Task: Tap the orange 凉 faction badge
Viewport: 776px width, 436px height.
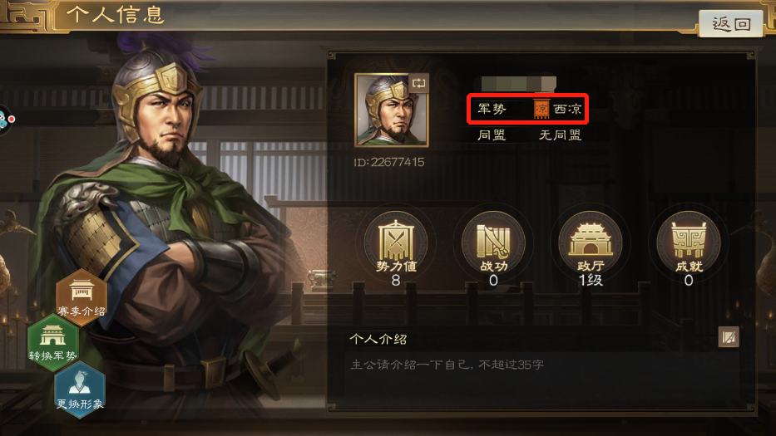Action: tap(541, 109)
